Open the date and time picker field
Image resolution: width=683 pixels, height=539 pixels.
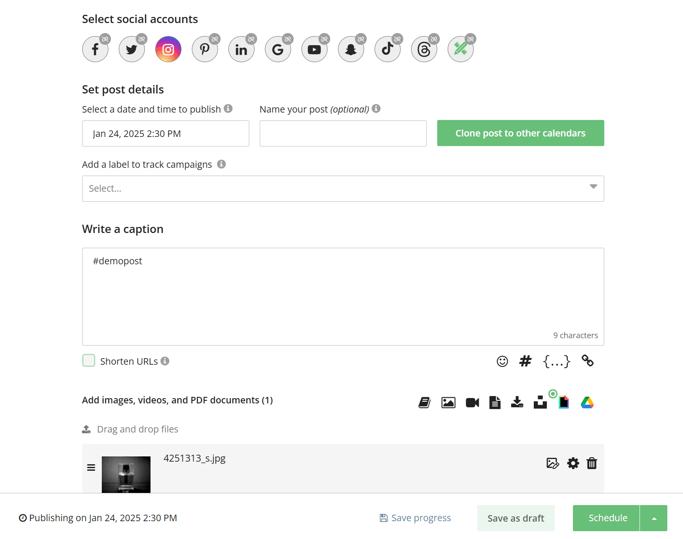[166, 133]
